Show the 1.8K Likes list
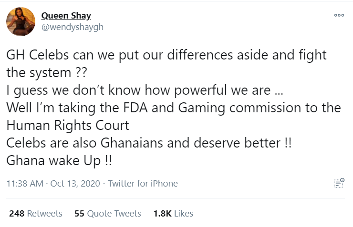Screen dimensions: 353x227 tap(173, 214)
